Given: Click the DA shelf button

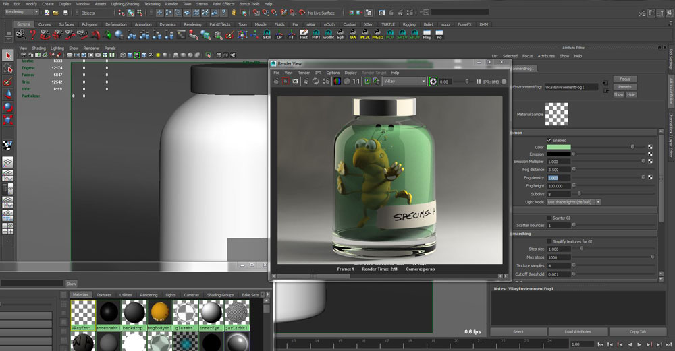Looking at the screenshot, I should click(x=353, y=34).
